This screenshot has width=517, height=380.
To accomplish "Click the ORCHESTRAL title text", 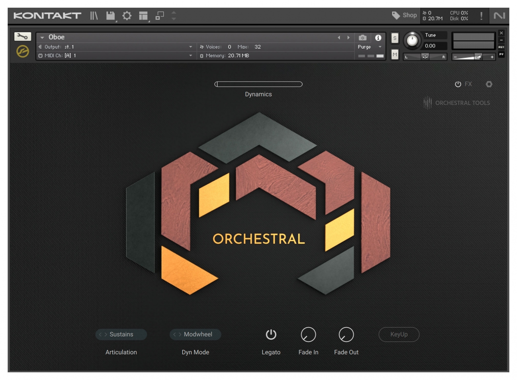I will pyautogui.click(x=258, y=239).
